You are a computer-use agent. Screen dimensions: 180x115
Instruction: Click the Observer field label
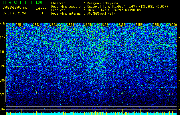point(58,3)
